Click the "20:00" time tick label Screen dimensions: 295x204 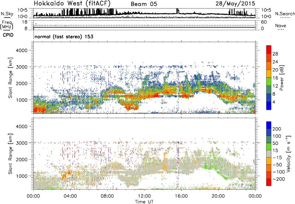(x=218, y=196)
